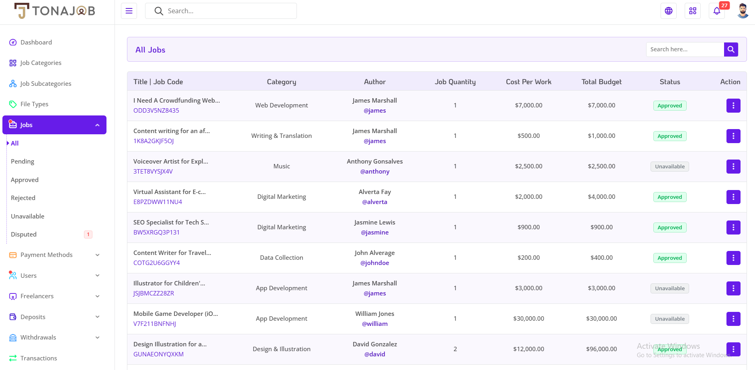Click the Deposits wallet icon
The width and height of the screenshot is (755, 370).
pyautogui.click(x=13, y=317)
